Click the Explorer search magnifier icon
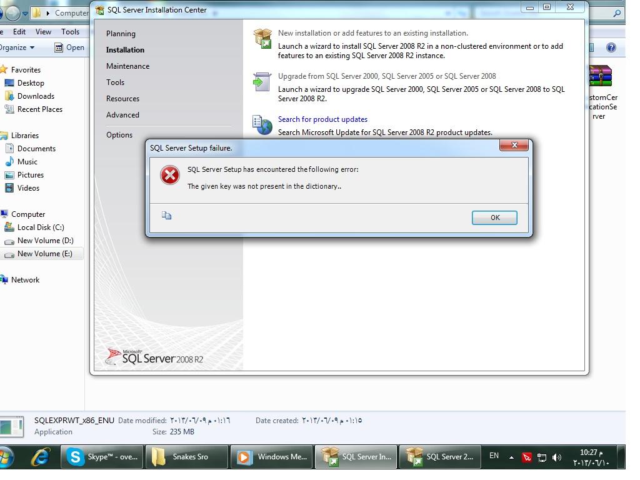 (x=617, y=13)
